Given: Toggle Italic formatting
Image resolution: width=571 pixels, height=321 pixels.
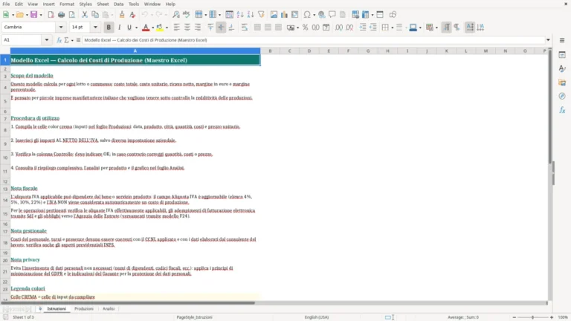Looking at the screenshot, I should [x=119, y=27].
